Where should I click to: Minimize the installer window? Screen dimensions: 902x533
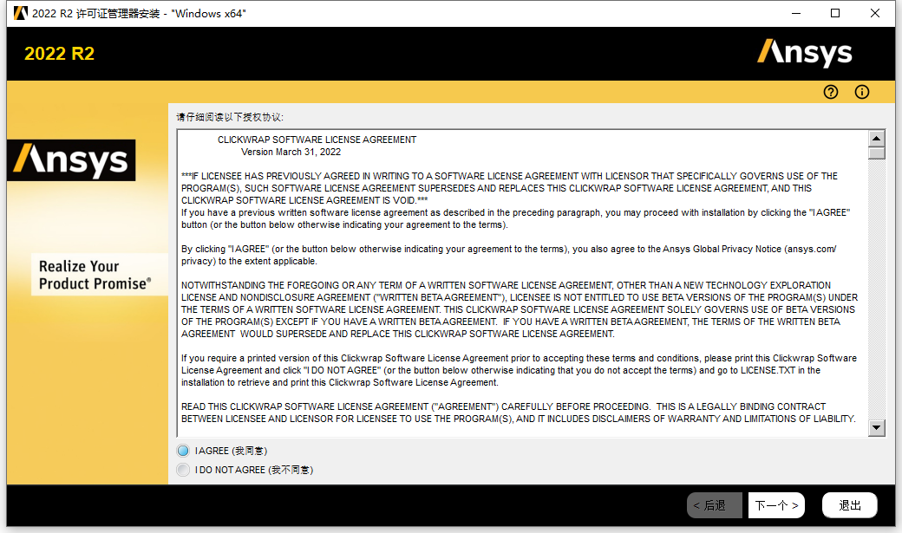(796, 13)
